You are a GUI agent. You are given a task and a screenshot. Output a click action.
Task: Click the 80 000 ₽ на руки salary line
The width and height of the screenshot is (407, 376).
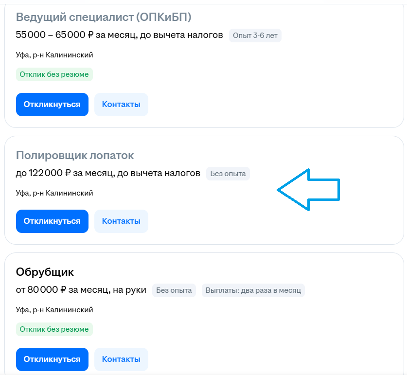click(81, 290)
